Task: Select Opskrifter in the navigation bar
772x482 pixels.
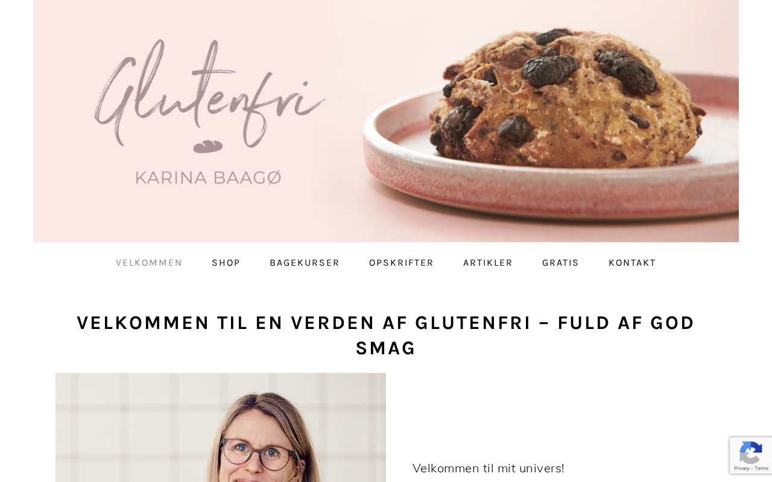Action: pos(402,263)
